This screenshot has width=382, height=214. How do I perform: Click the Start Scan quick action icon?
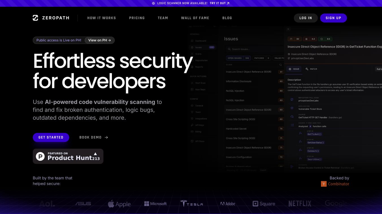point(192,83)
